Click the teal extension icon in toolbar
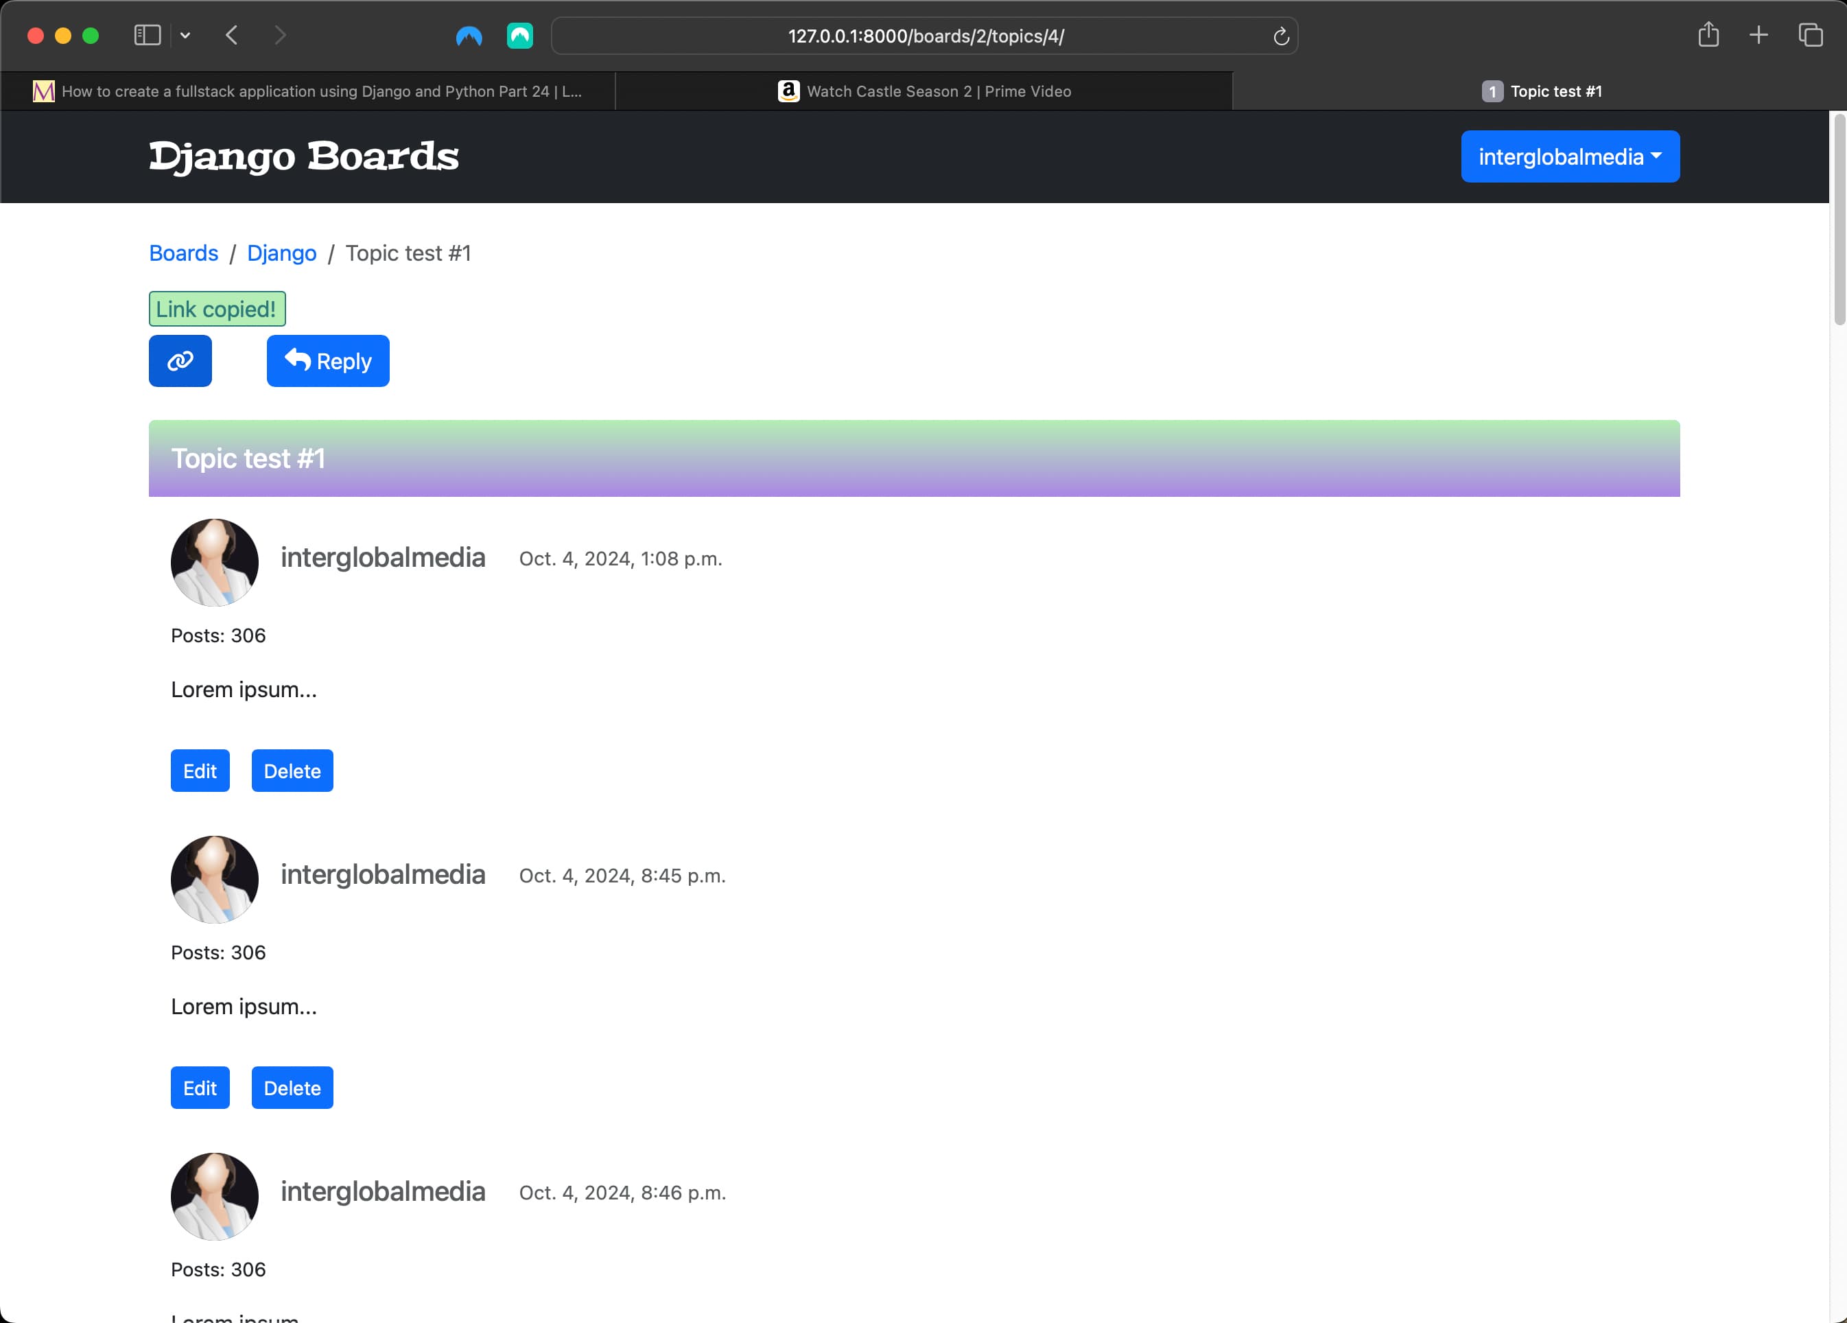The height and width of the screenshot is (1323, 1847). pyautogui.click(x=519, y=36)
